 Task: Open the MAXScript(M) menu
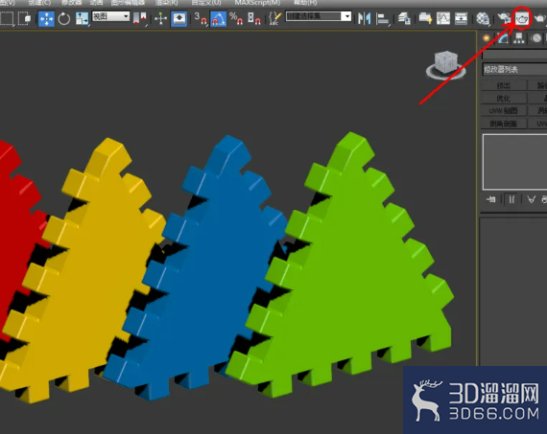point(257,3)
